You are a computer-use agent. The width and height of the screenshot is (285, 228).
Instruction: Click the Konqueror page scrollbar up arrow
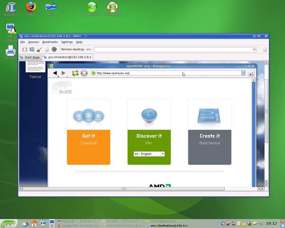click(x=254, y=80)
